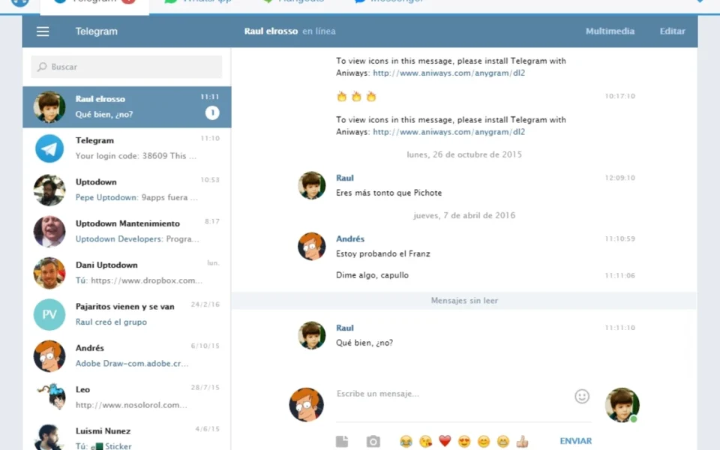The width and height of the screenshot is (720, 450).
Task: Click sender name Raul at 11:11:10
Action: (x=345, y=328)
